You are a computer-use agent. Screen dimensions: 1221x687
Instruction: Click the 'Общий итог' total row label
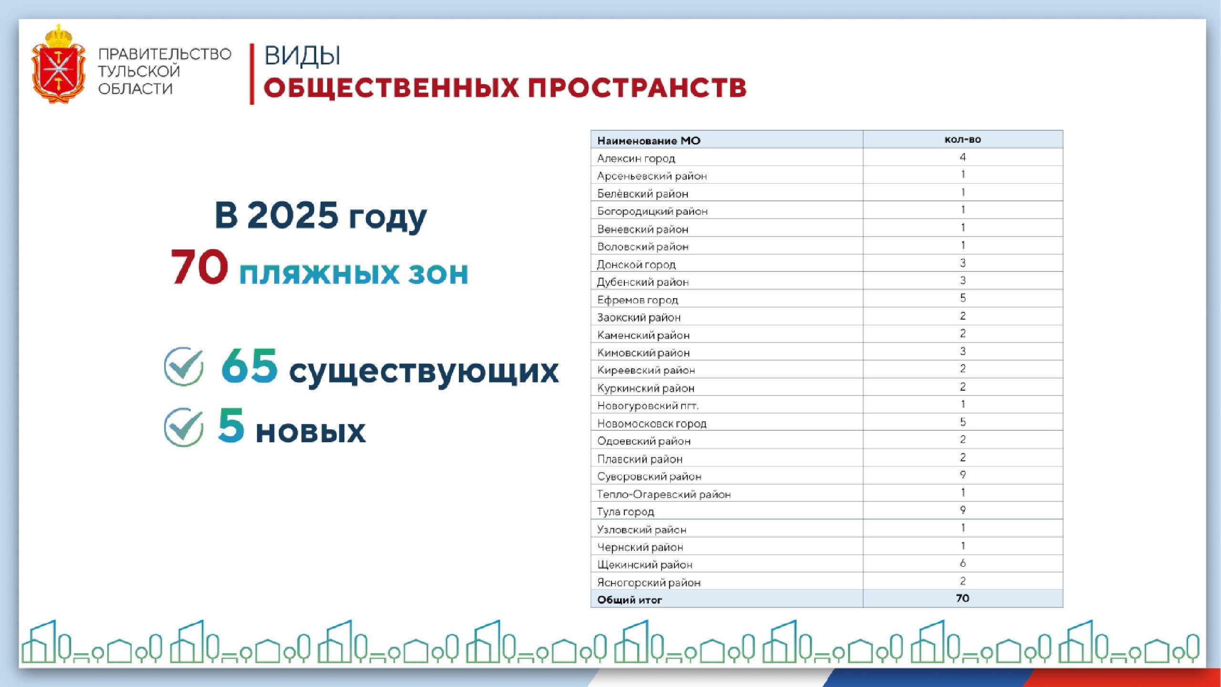(630, 600)
